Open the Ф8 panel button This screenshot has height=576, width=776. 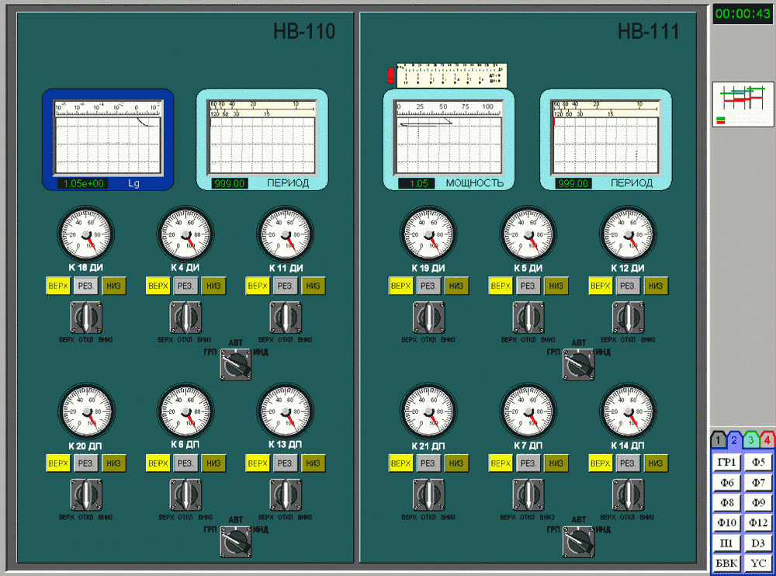(726, 503)
